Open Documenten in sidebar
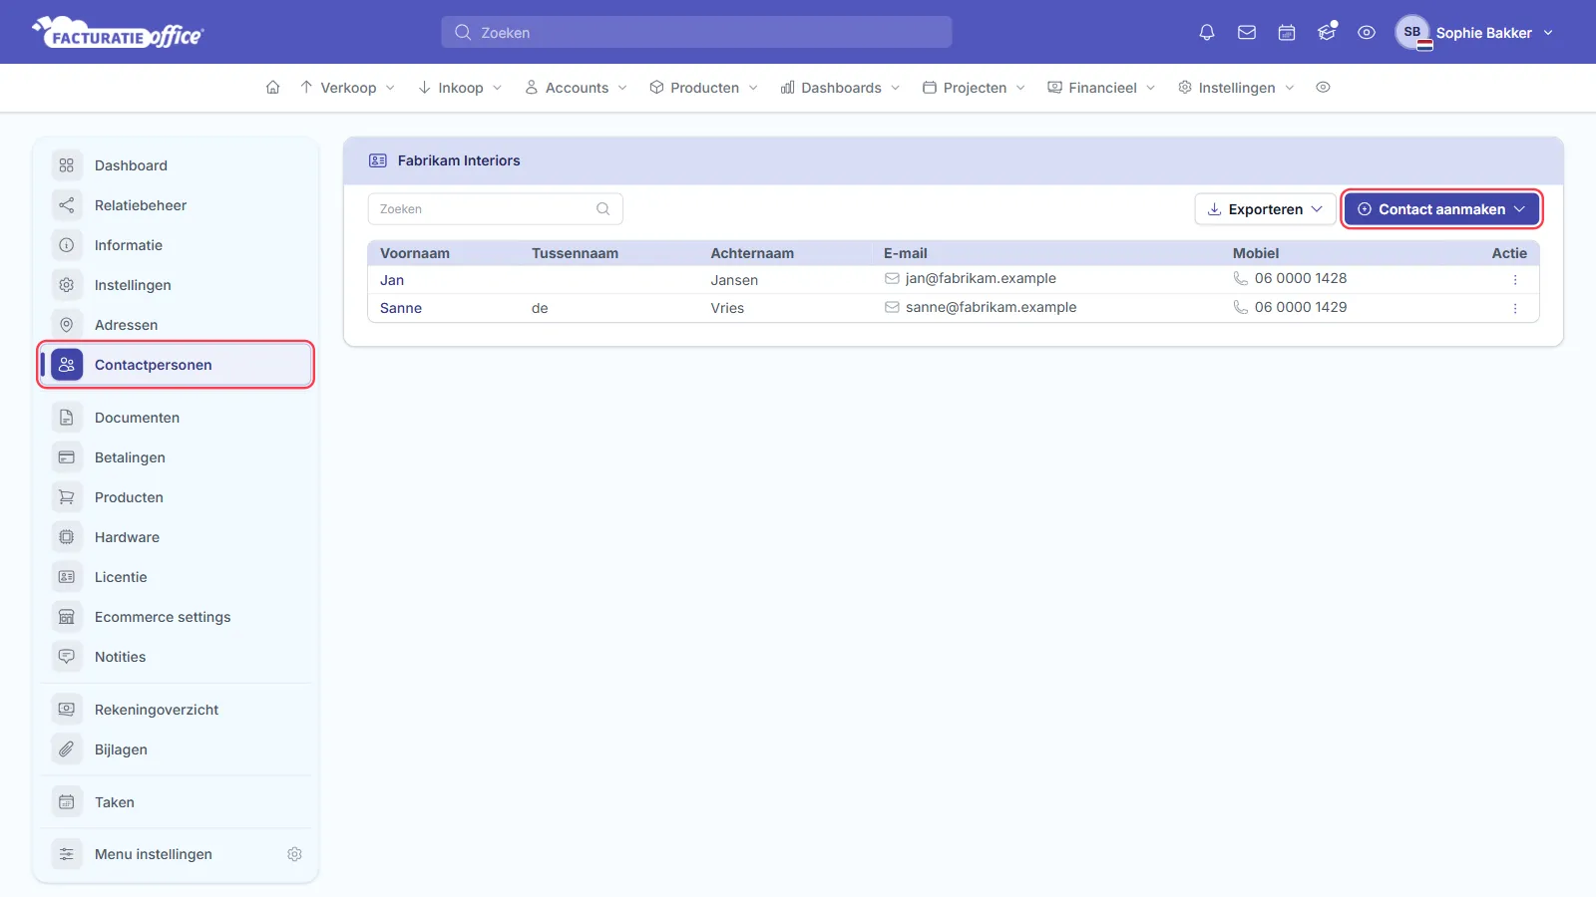The width and height of the screenshot is (1596, 897). (x=177, y=418)
